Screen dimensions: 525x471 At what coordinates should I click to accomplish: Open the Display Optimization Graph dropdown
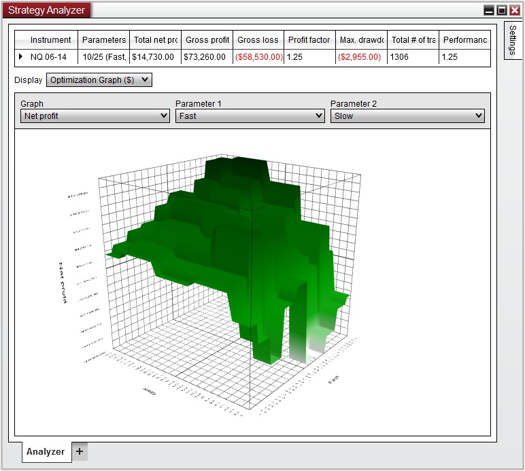(99, 80)
